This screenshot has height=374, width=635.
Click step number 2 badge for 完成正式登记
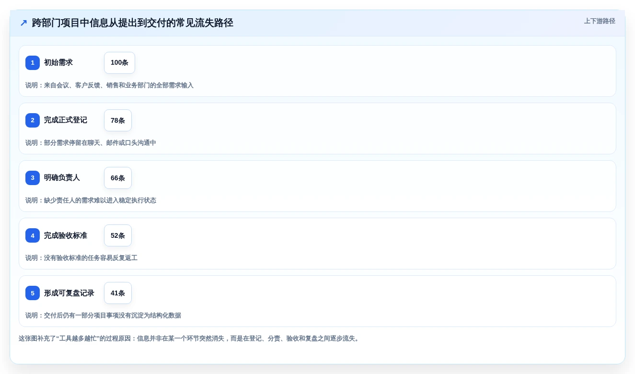point(33,120)
